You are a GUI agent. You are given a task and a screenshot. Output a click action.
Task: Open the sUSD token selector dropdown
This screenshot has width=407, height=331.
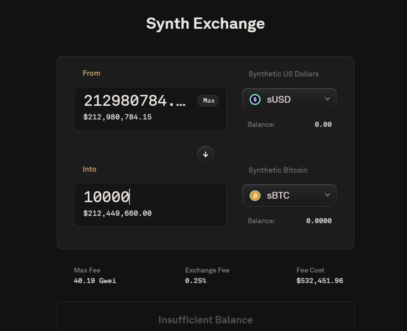[x=289, y=100]
